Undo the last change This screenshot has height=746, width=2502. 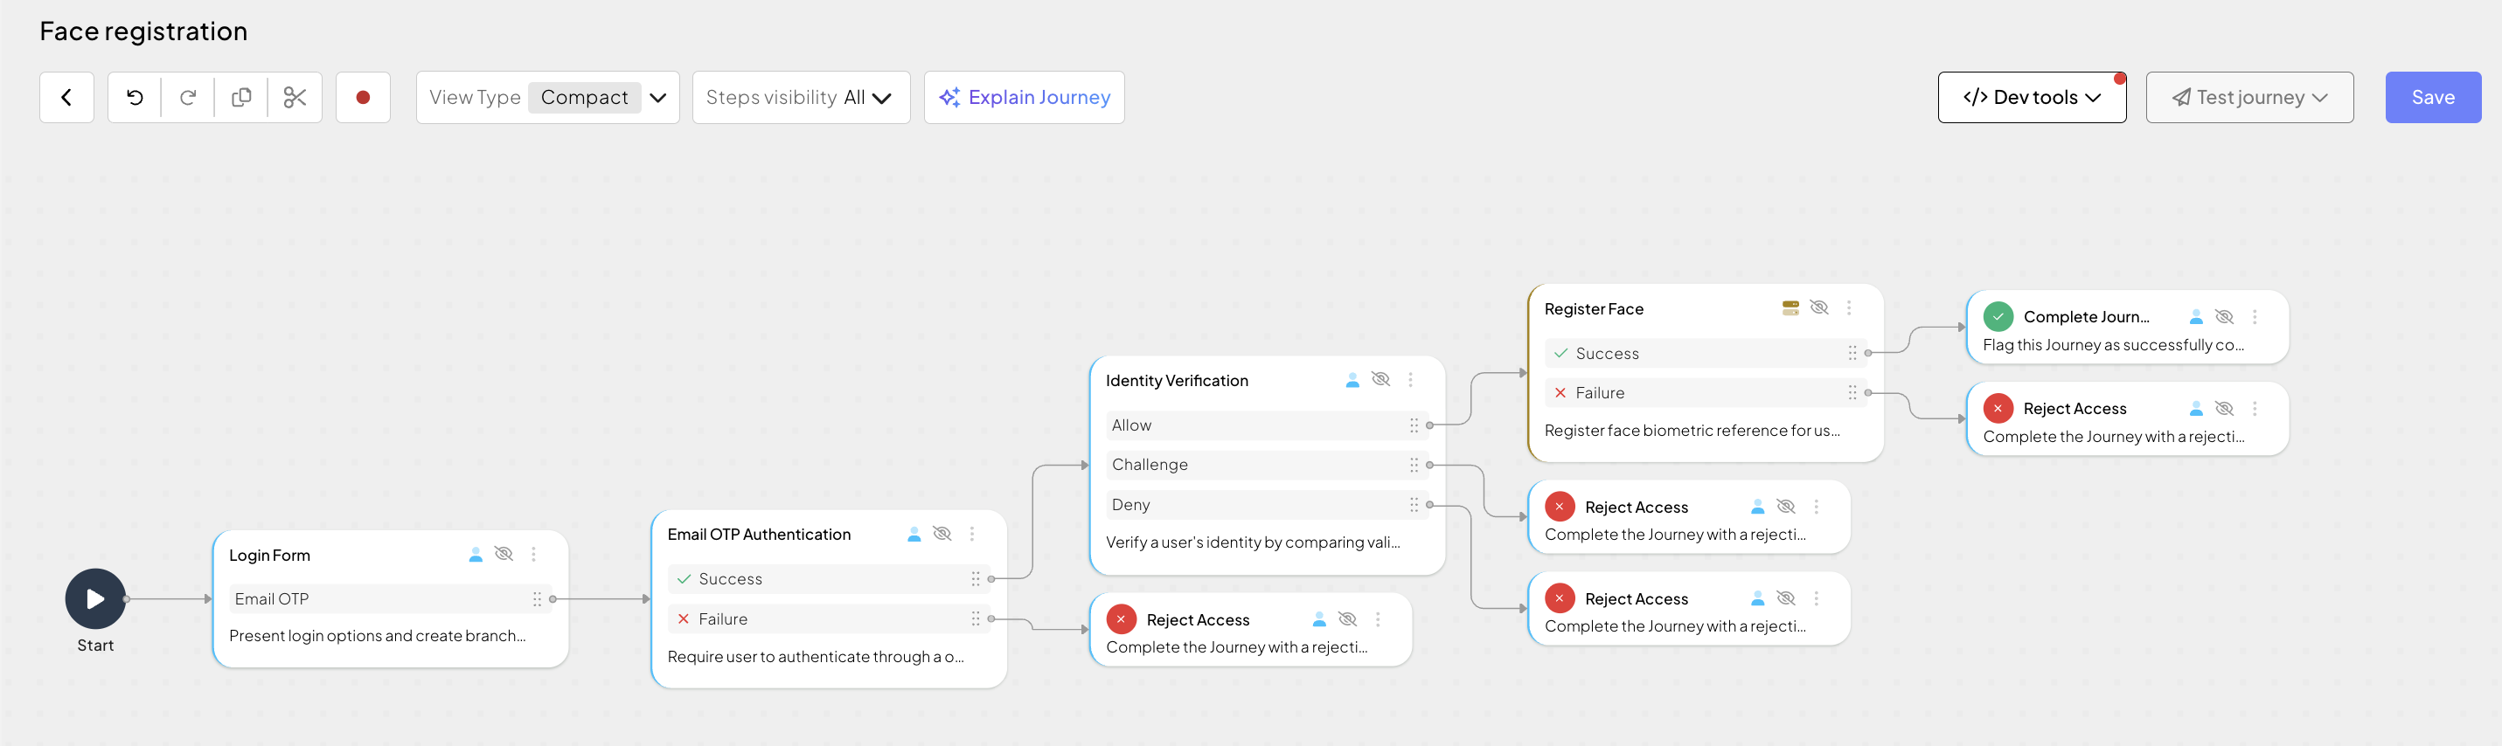pyautogui.click(x=135, y=97)
